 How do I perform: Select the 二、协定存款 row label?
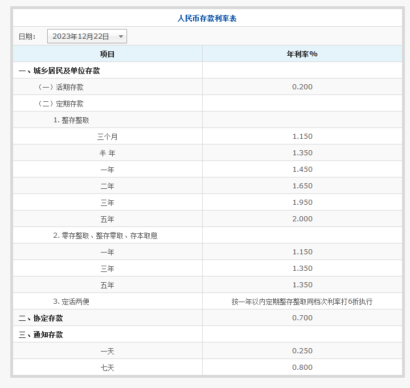[41, 318]
